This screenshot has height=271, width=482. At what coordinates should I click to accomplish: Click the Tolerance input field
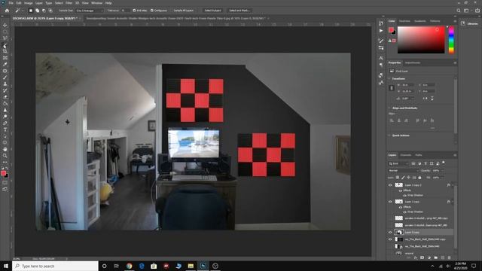tap(126, 11)
